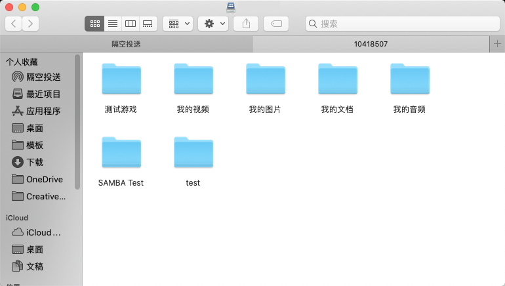505x286 pixels.
Task: Switch to column view mode
Action: pyautogui.click(x=130, y=24)
